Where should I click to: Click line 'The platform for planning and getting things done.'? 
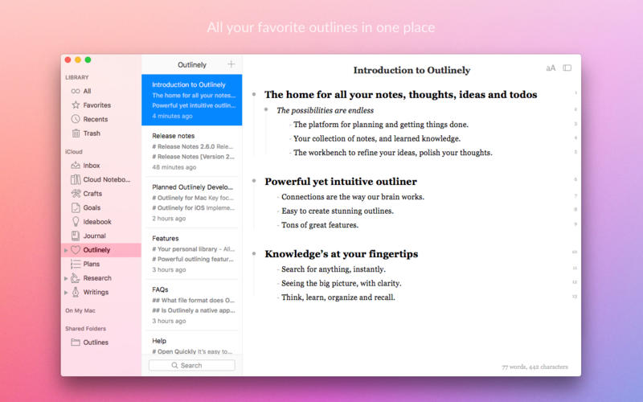pyautogui.click(x=381, y=125)
